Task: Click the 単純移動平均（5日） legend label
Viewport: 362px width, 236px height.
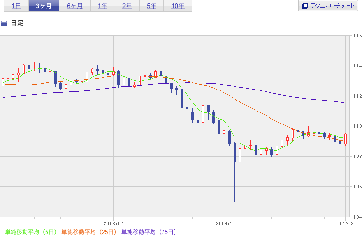Action: tap(31, 232)
